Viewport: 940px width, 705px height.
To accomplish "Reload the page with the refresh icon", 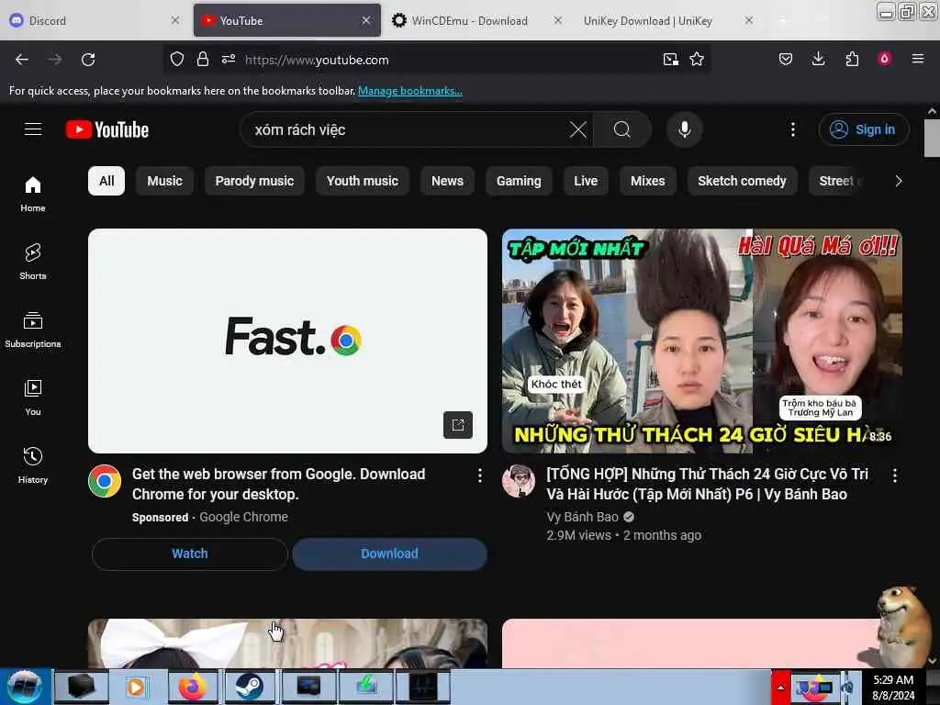I will tap(88, 60).
